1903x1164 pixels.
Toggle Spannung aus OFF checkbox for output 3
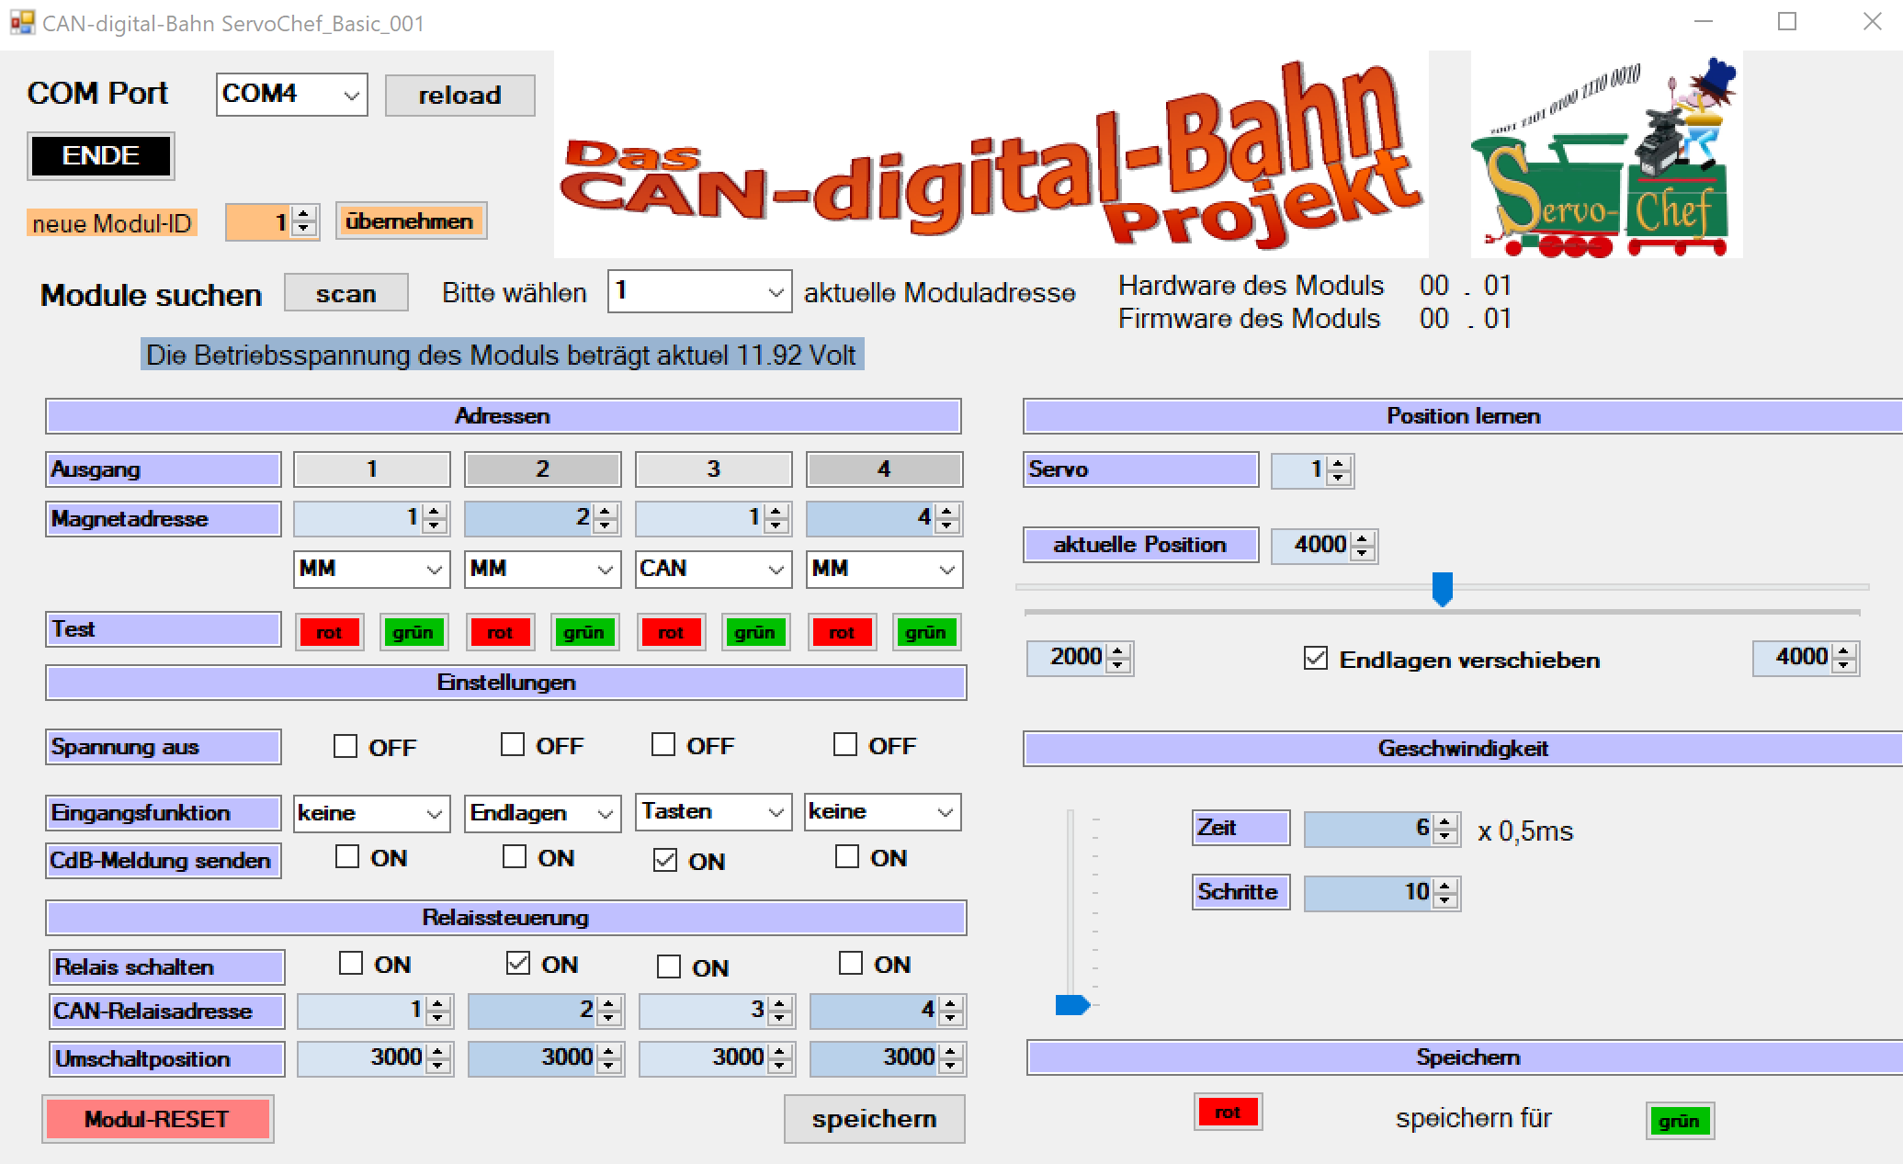pos(663,744)
